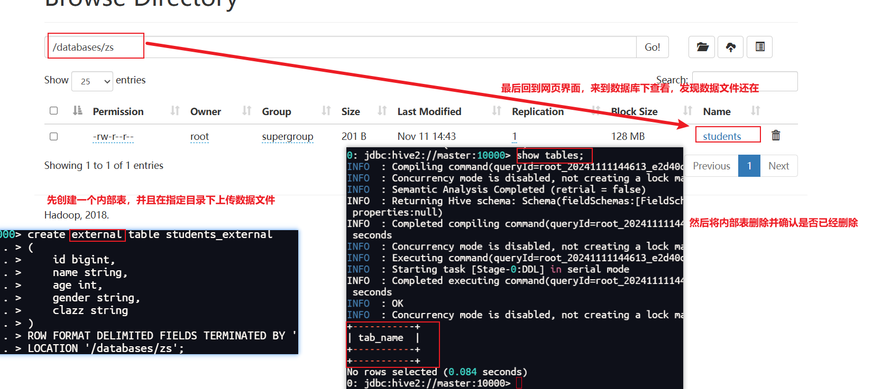Viewport: 872px width, 389px height.
Task: Click the Permission column header
Action: pyautogui.click(x=118, y=111)
